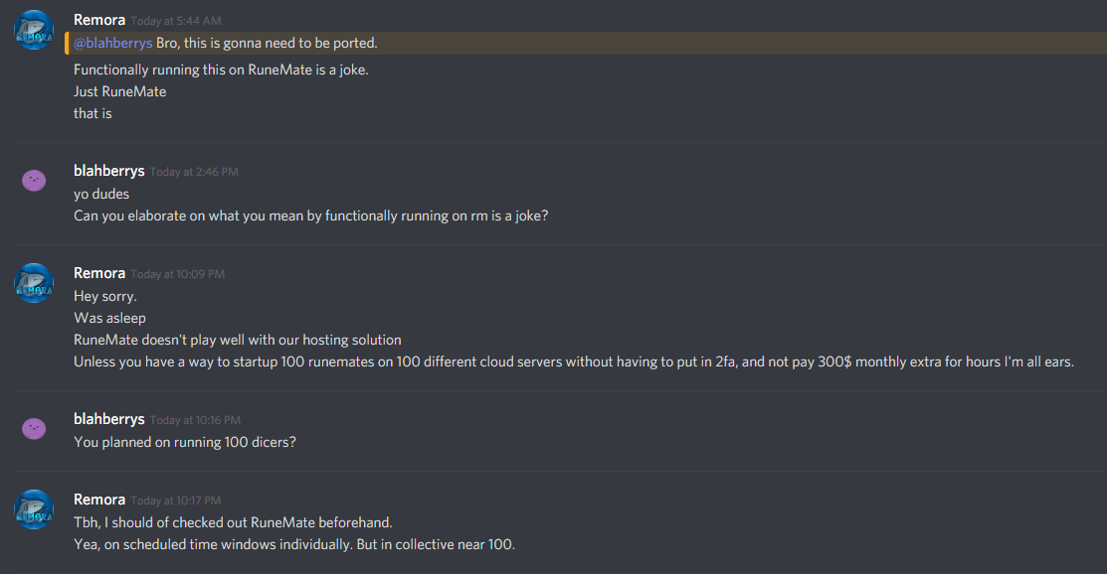
Task: Click the 'Today at 2:46 PM' timestamp
Action: (194, 172)
